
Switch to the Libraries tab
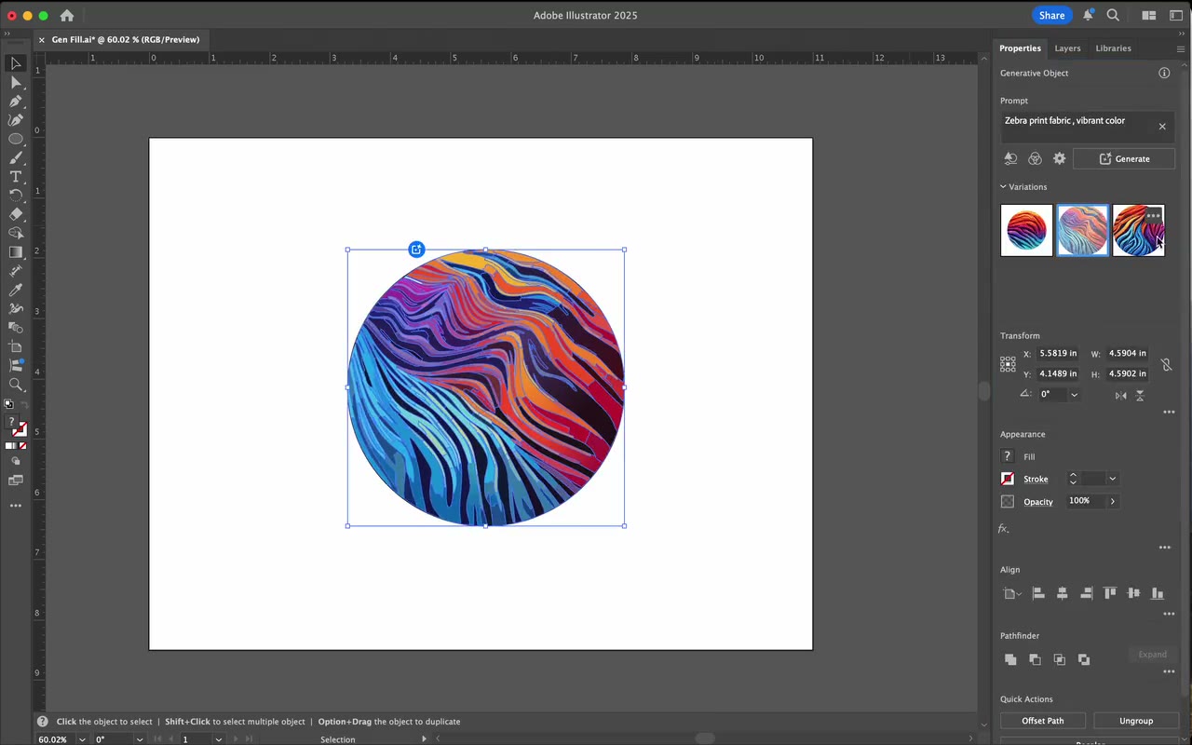[1113, 48]
